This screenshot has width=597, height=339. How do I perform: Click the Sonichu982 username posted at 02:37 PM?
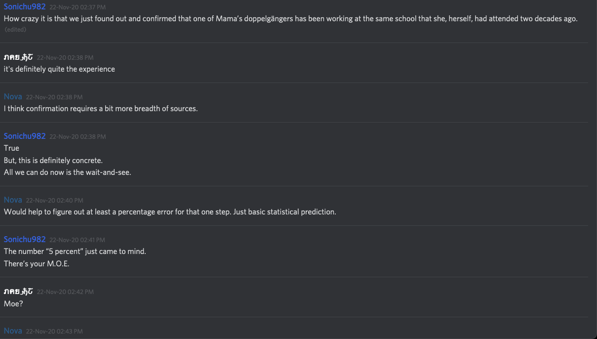25,7
